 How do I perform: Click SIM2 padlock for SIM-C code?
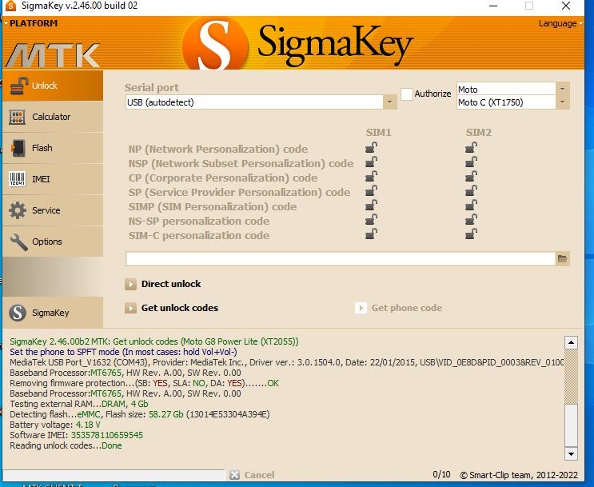[471, 234]
